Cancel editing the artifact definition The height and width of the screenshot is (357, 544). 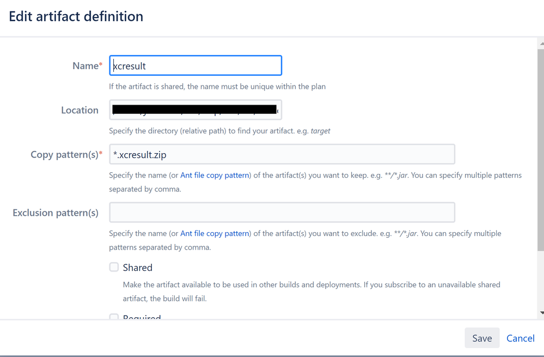(x=520, y=338)
